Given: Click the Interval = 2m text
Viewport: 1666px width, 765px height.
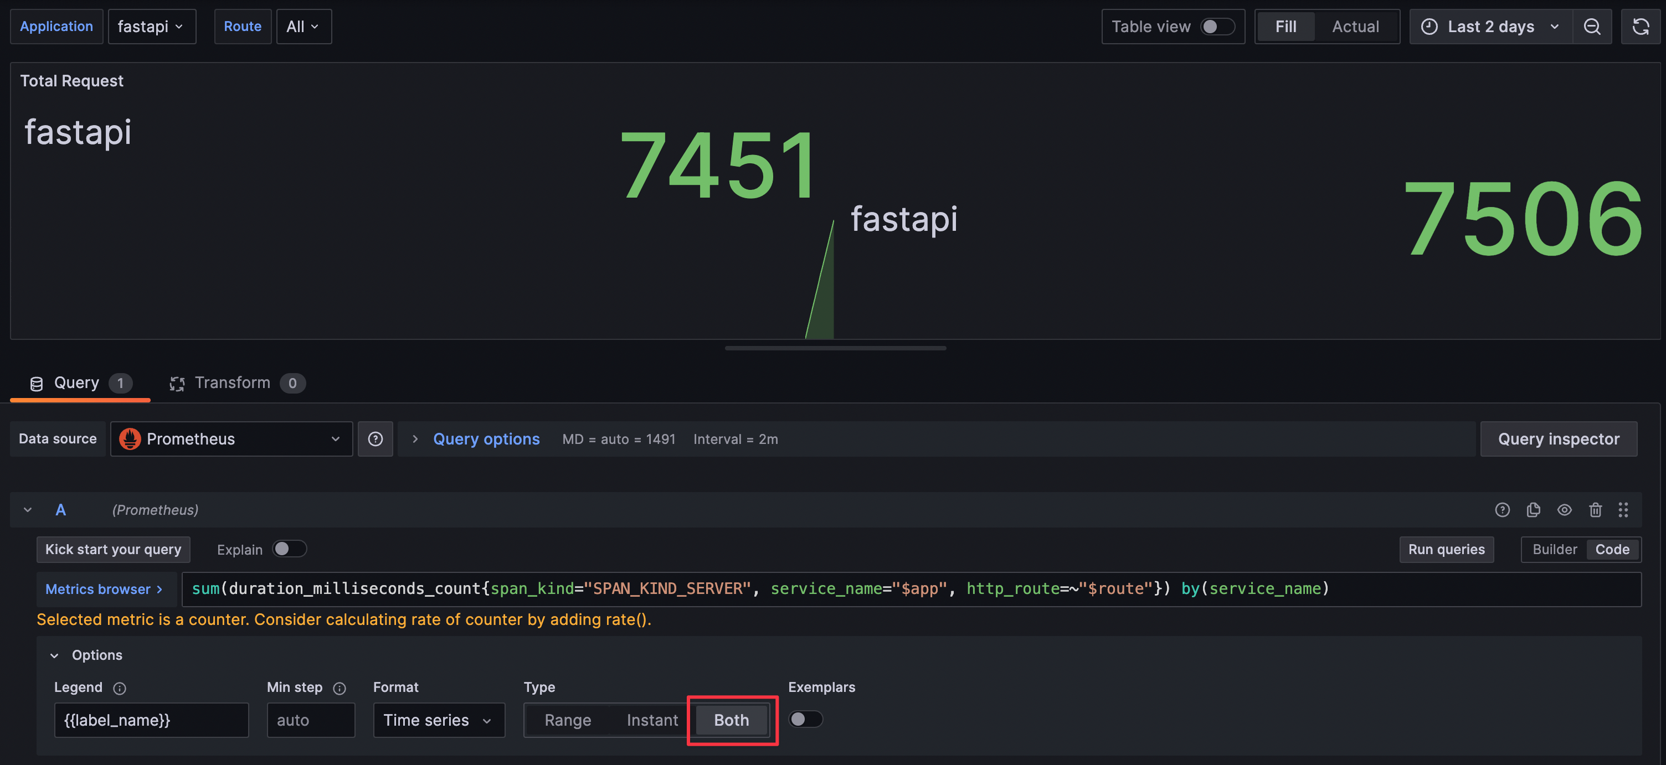Looking at the screenshot, I should pyautogui.click(x=736, y=440).
